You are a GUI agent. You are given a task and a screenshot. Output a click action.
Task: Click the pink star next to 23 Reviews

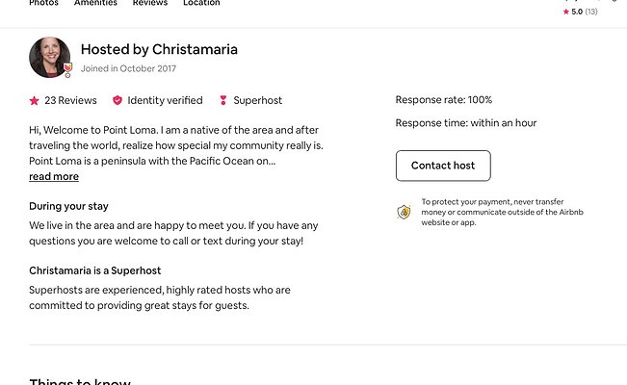[x=35, y=100]
